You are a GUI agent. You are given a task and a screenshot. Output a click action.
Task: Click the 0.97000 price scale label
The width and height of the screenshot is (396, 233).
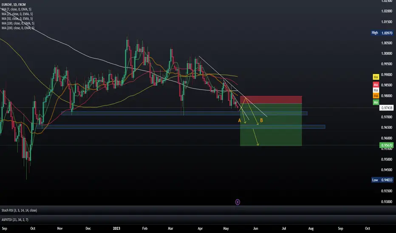[x=387, y=117]
